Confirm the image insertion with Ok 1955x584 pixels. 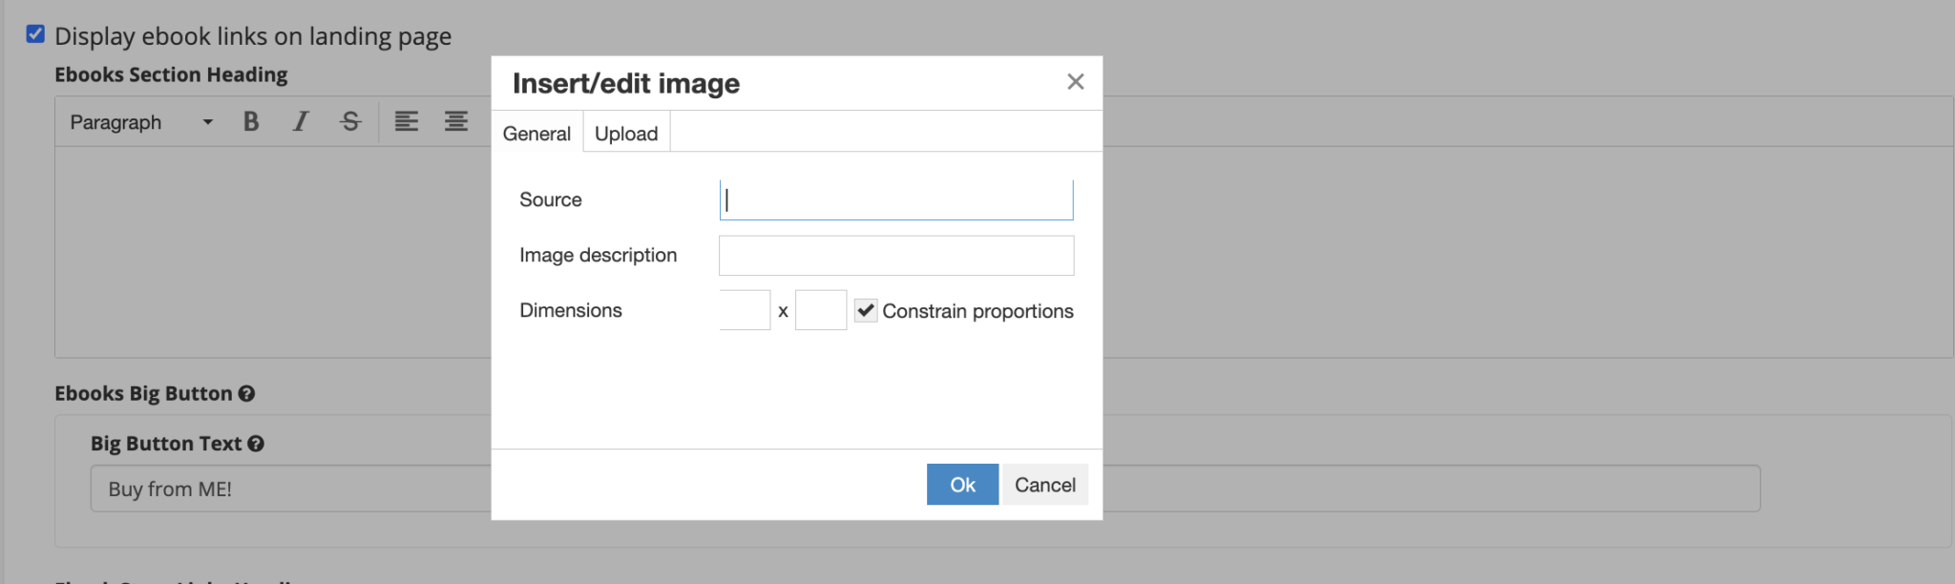click(x=962, y=484)
